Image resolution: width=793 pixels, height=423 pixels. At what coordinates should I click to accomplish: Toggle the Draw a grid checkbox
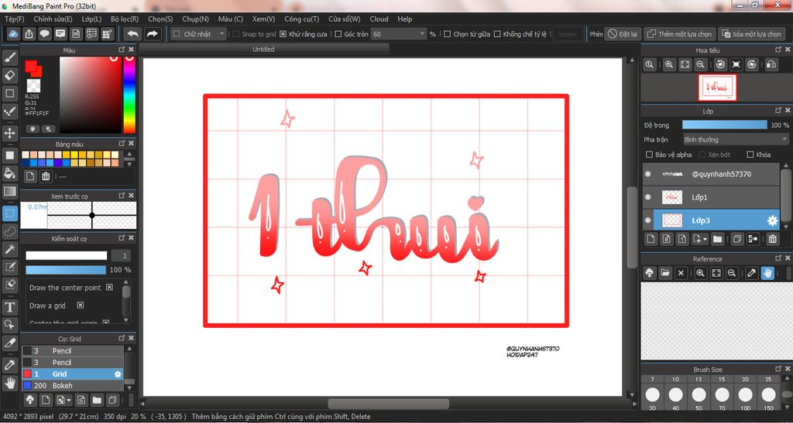click(80, 305)
